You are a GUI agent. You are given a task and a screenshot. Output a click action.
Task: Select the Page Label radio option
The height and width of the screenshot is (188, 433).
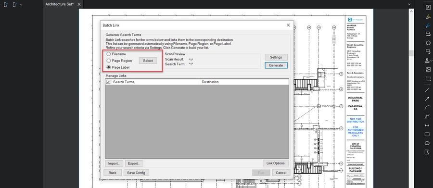(109, 67)
